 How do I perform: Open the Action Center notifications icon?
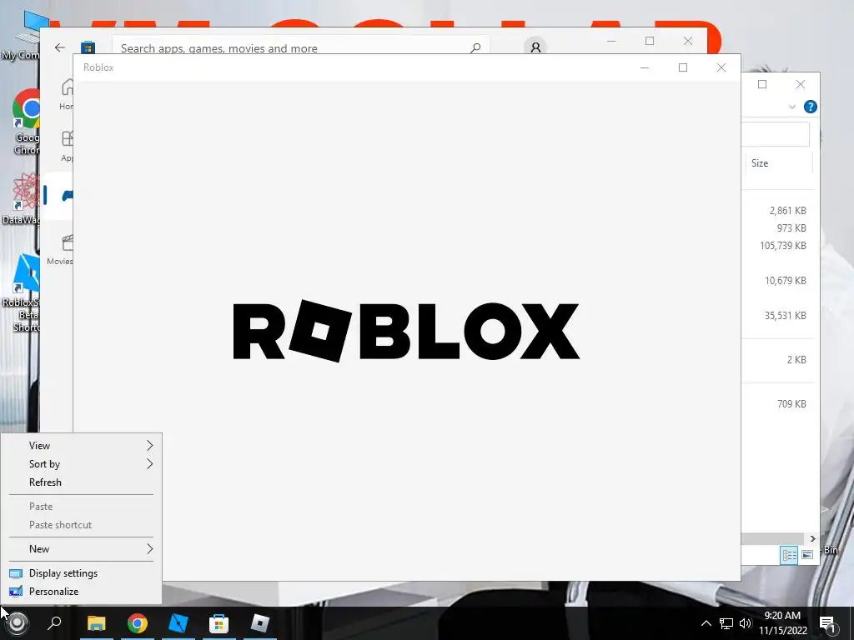coord(827,624)
